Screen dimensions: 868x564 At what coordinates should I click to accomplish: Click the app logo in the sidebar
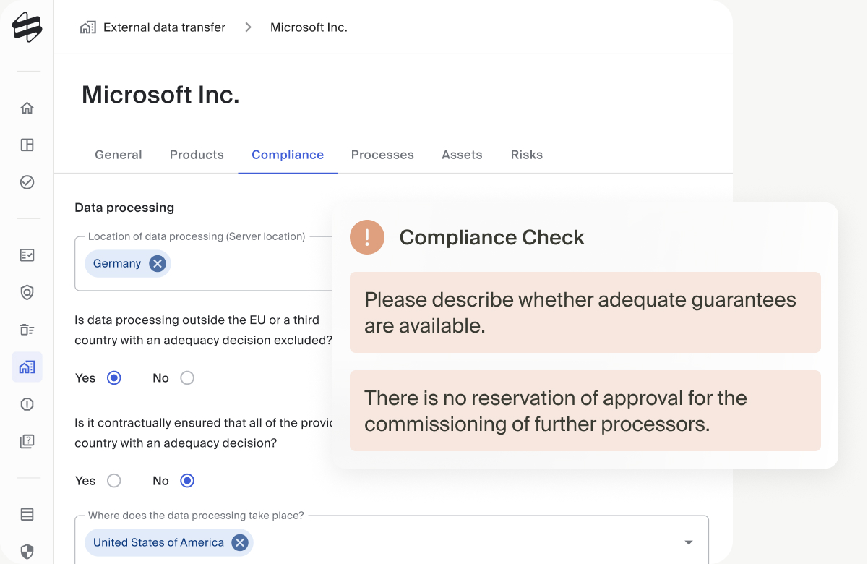[27, 27]
